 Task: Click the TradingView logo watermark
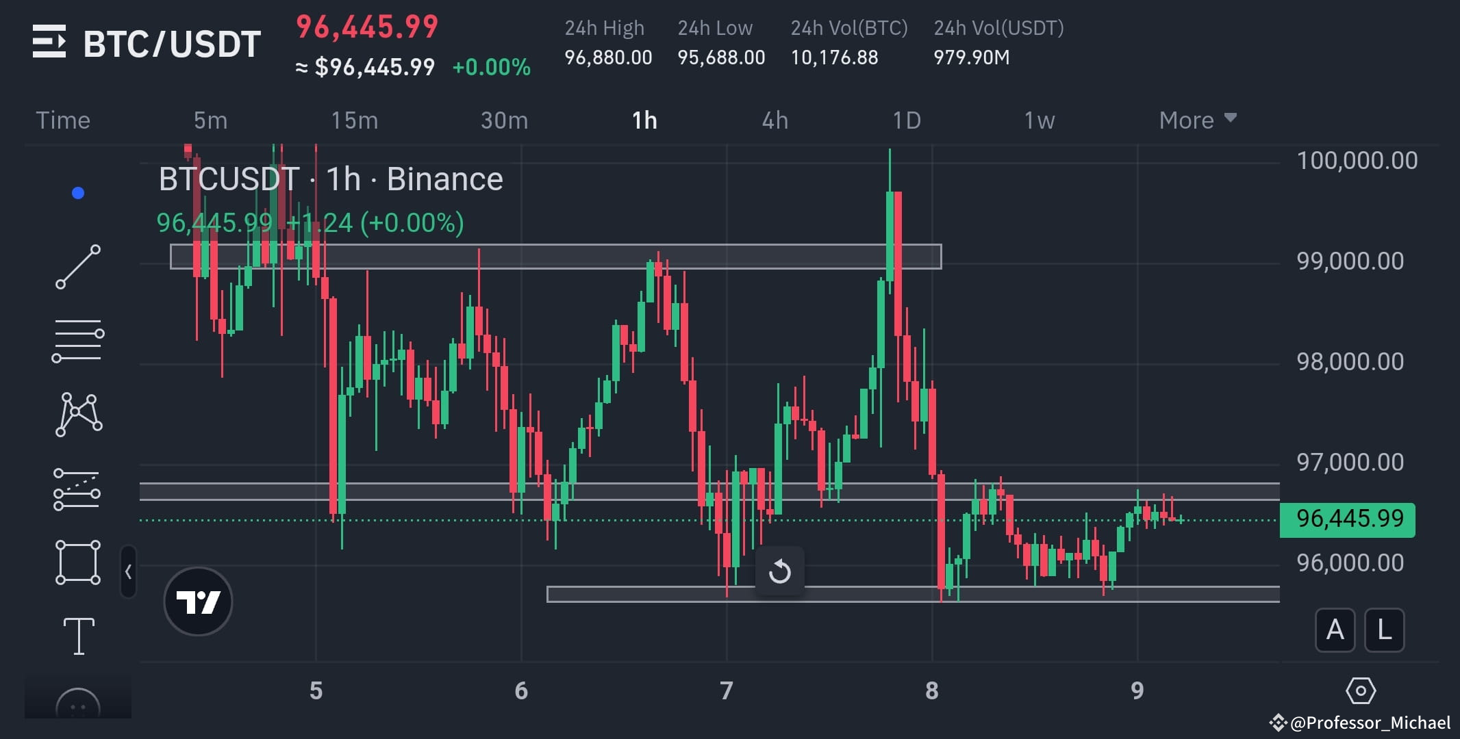[x=198, y=601]
